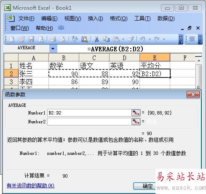The image size is (206, 194).
Task: Click the assistant icon next to Help menu
Action: click(x=61, y=28)
